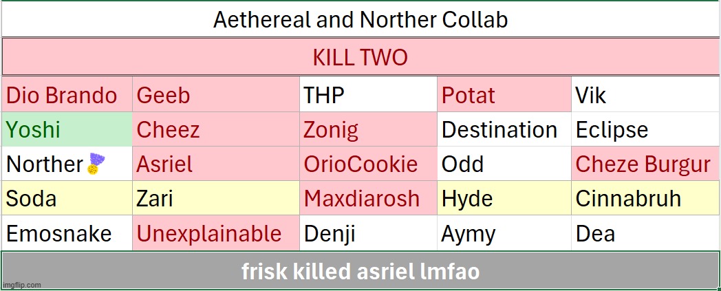Click the Geeb cell
This screenshot has width=721, height=291.
click(x=215, y=96)
